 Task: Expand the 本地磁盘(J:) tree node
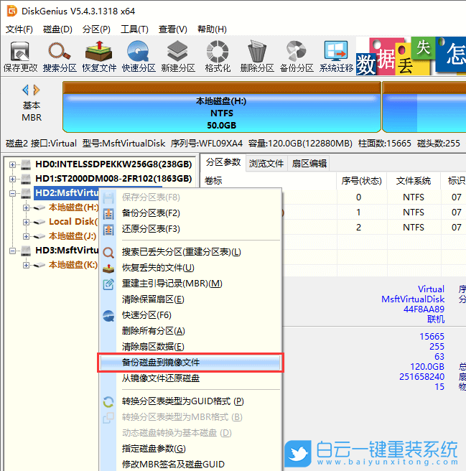point(26,236)
